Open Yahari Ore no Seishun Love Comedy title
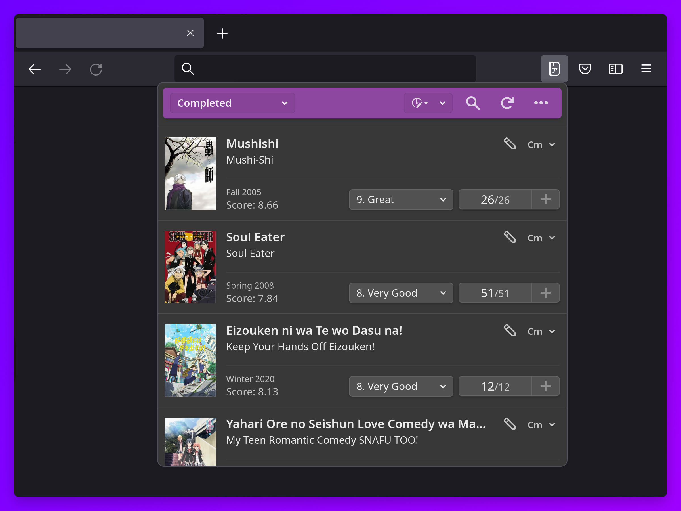This screenshot has width=681, height=511. pos(356,424)
